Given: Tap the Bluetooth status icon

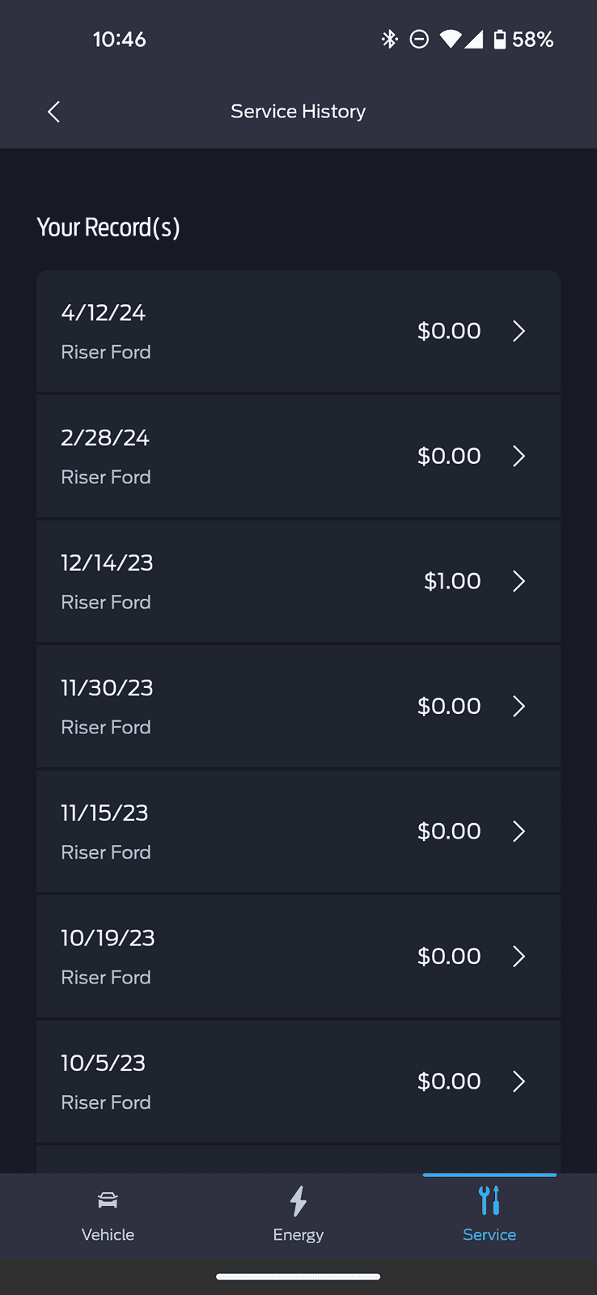Looking at the screenshot, I should 390,39.
